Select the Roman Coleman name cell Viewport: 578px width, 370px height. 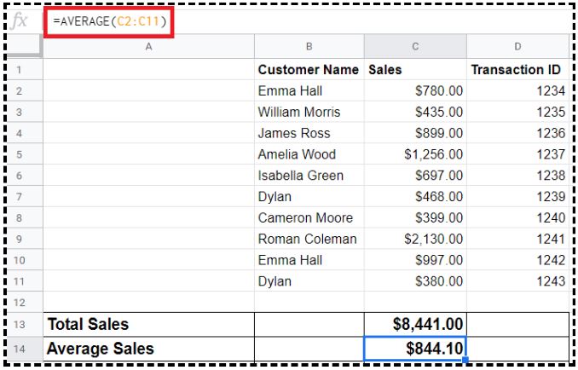309,239
